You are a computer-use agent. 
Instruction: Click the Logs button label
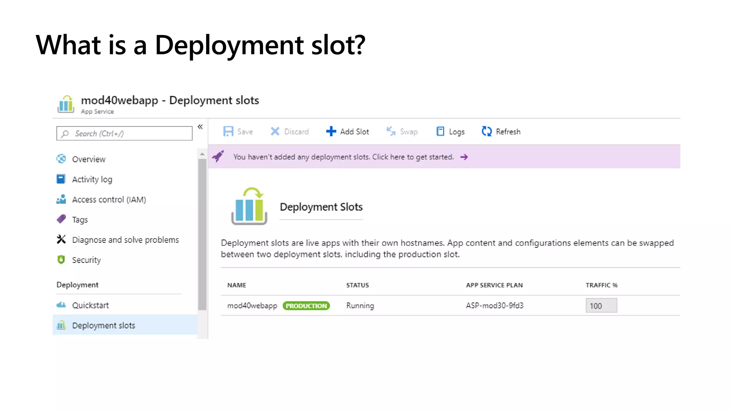457,132
